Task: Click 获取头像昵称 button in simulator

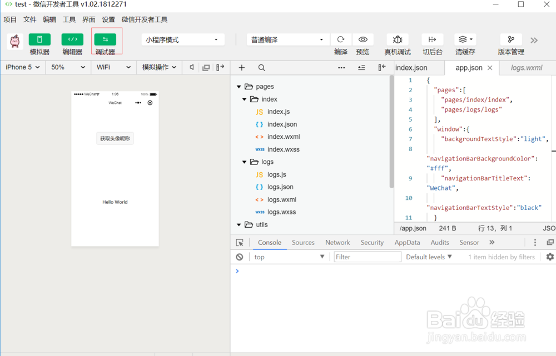Action: coord(115,138)
